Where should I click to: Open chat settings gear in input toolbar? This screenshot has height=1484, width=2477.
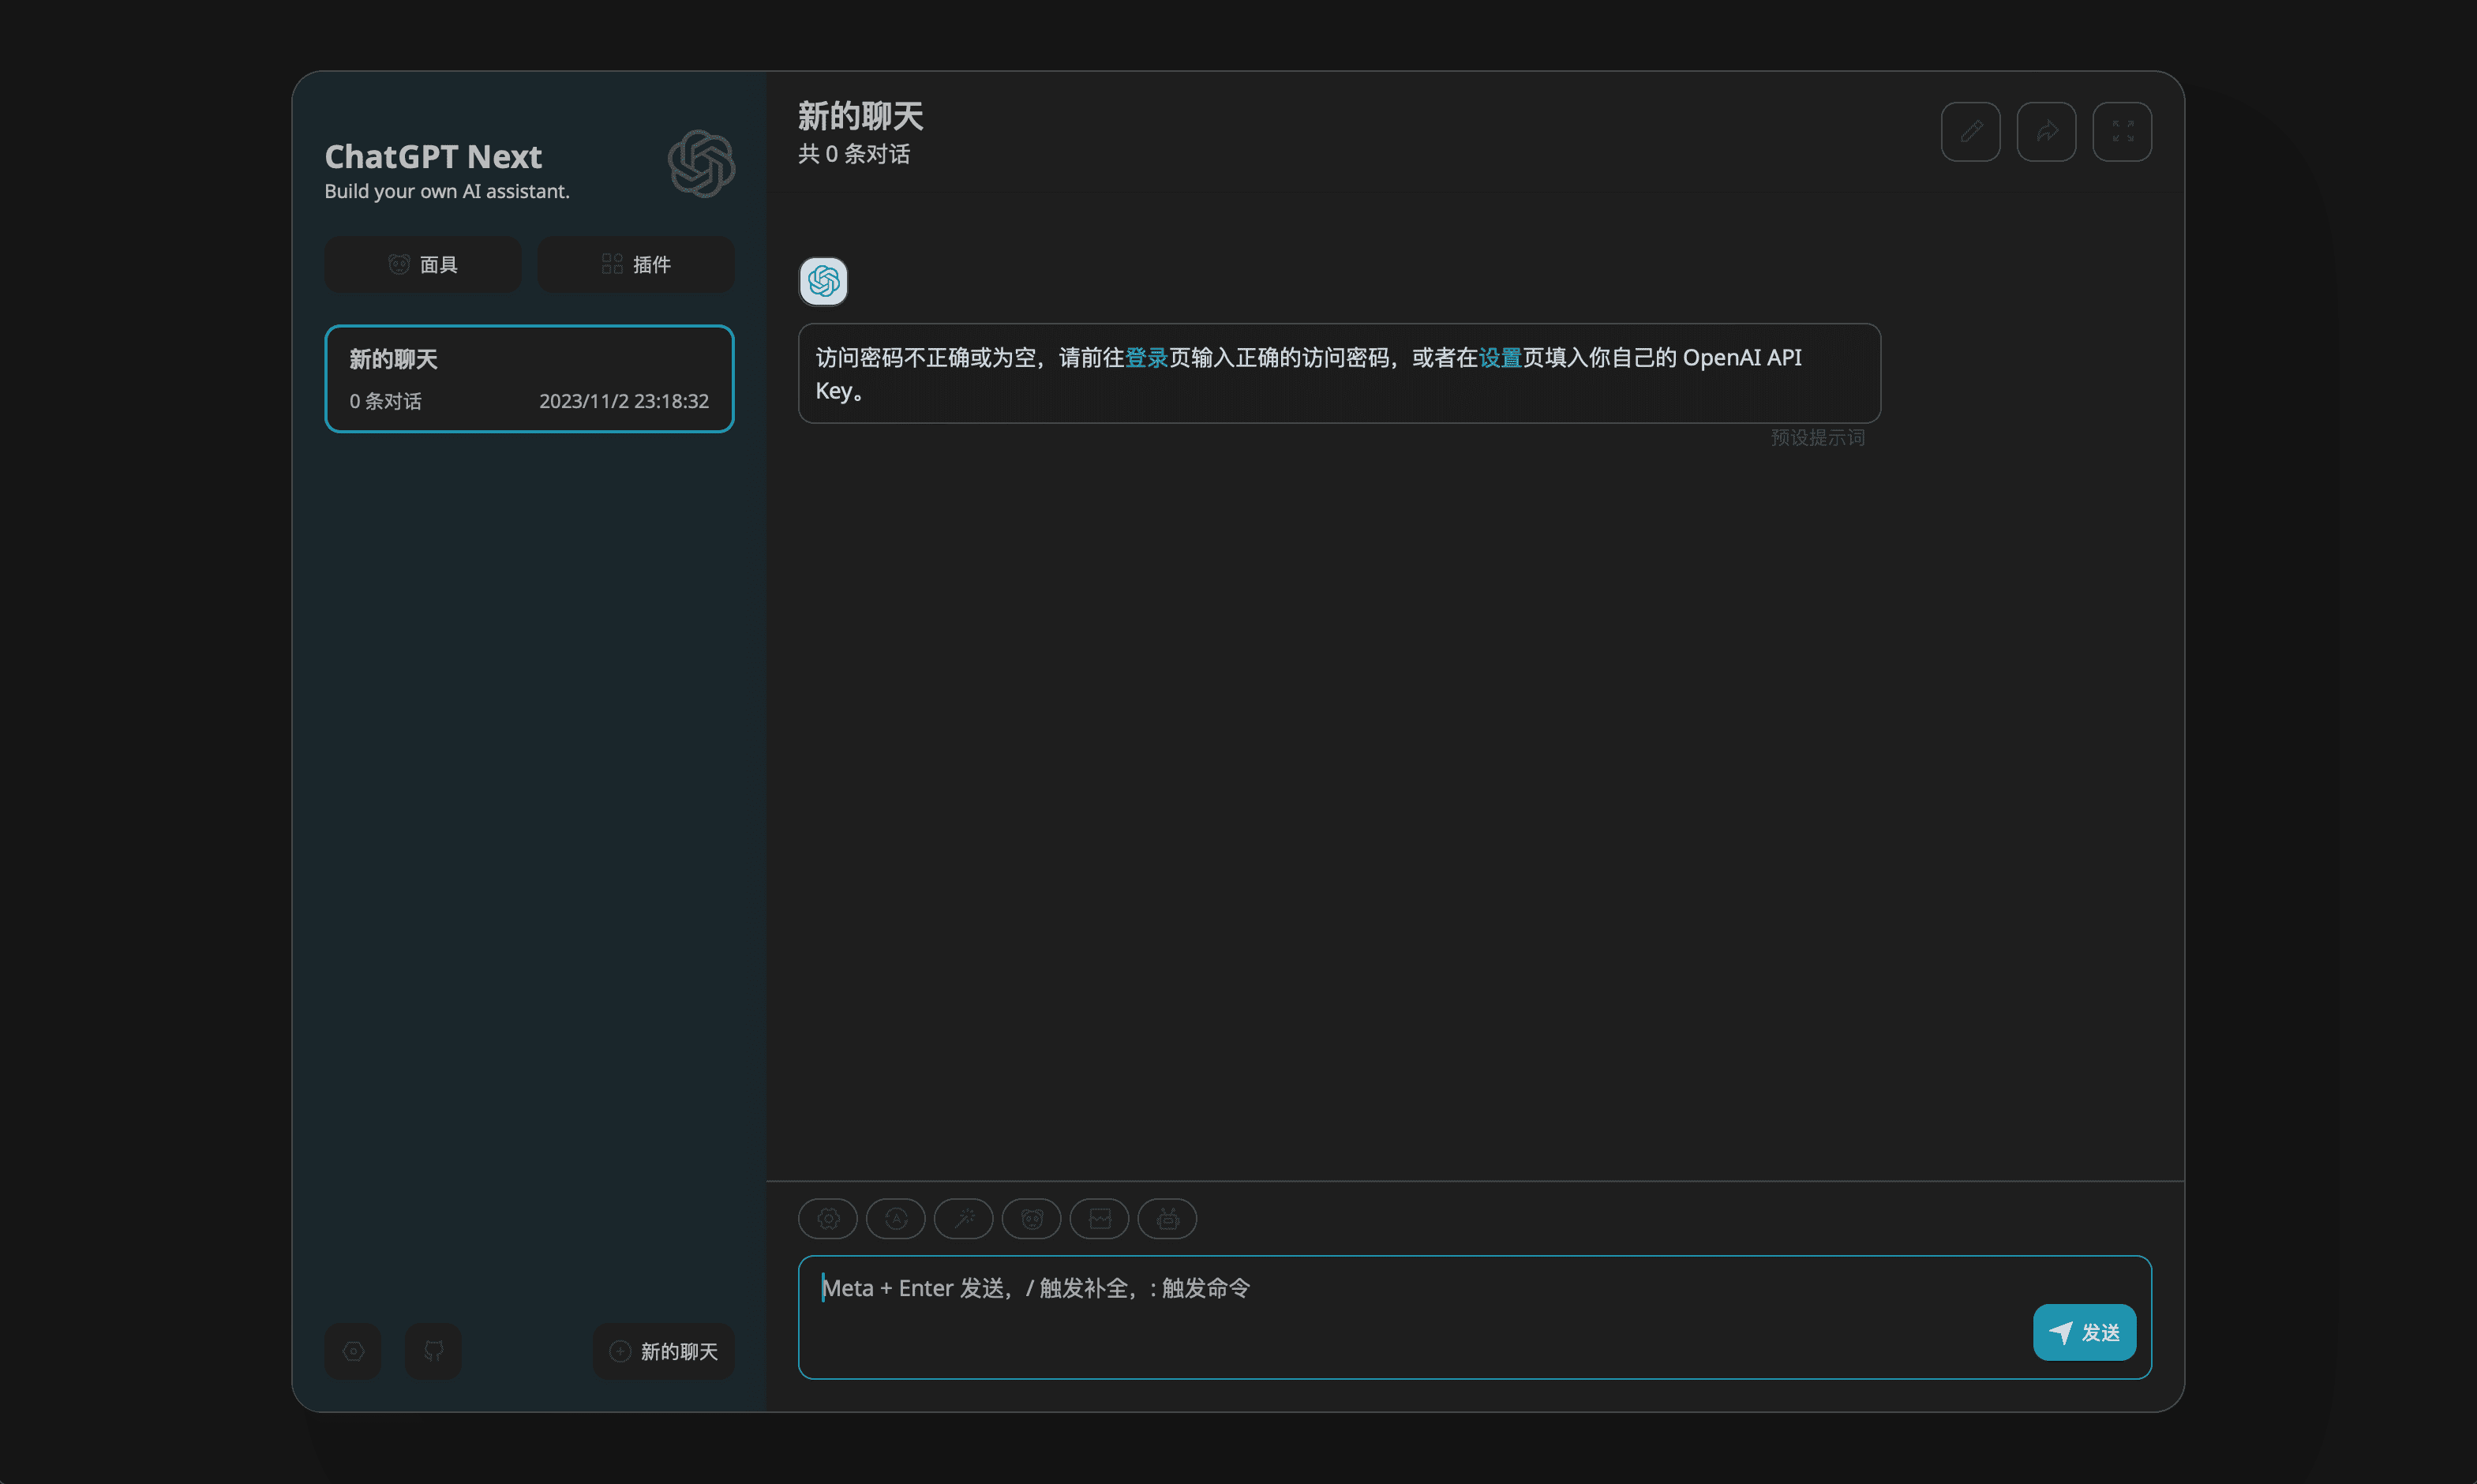pos(827,1218)
